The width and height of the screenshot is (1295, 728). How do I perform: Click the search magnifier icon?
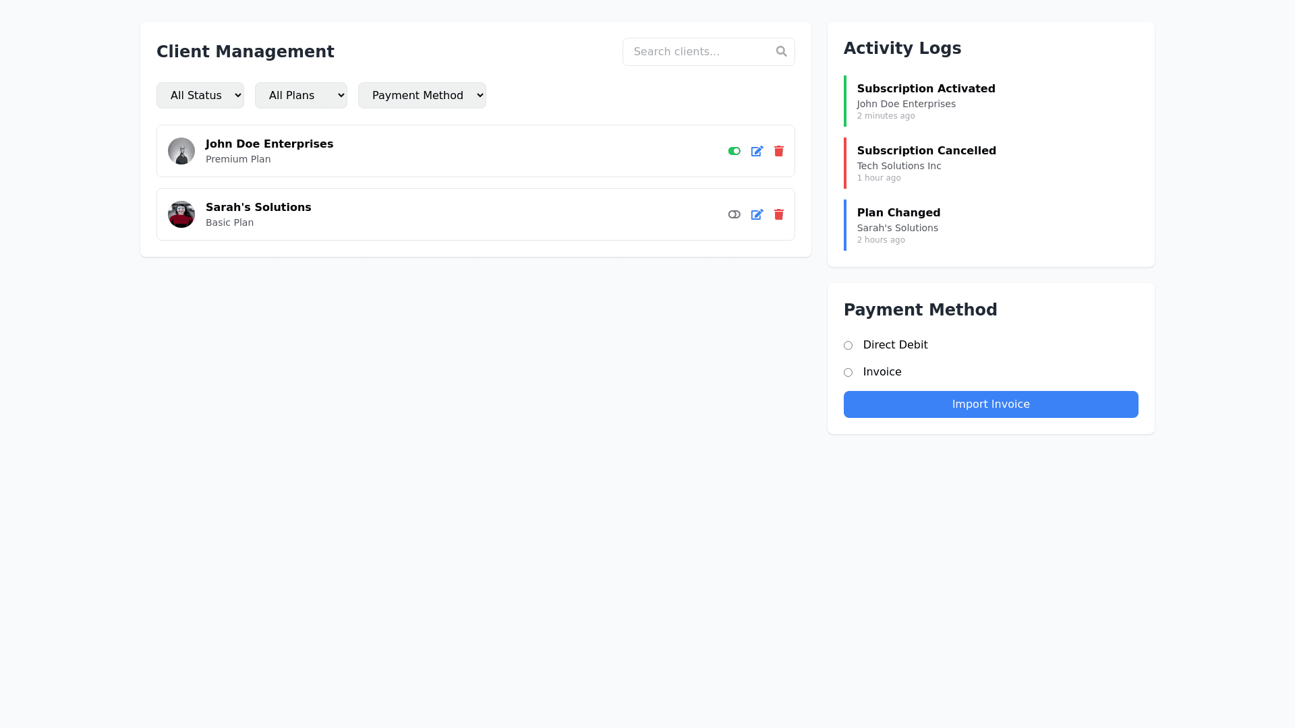781,51
